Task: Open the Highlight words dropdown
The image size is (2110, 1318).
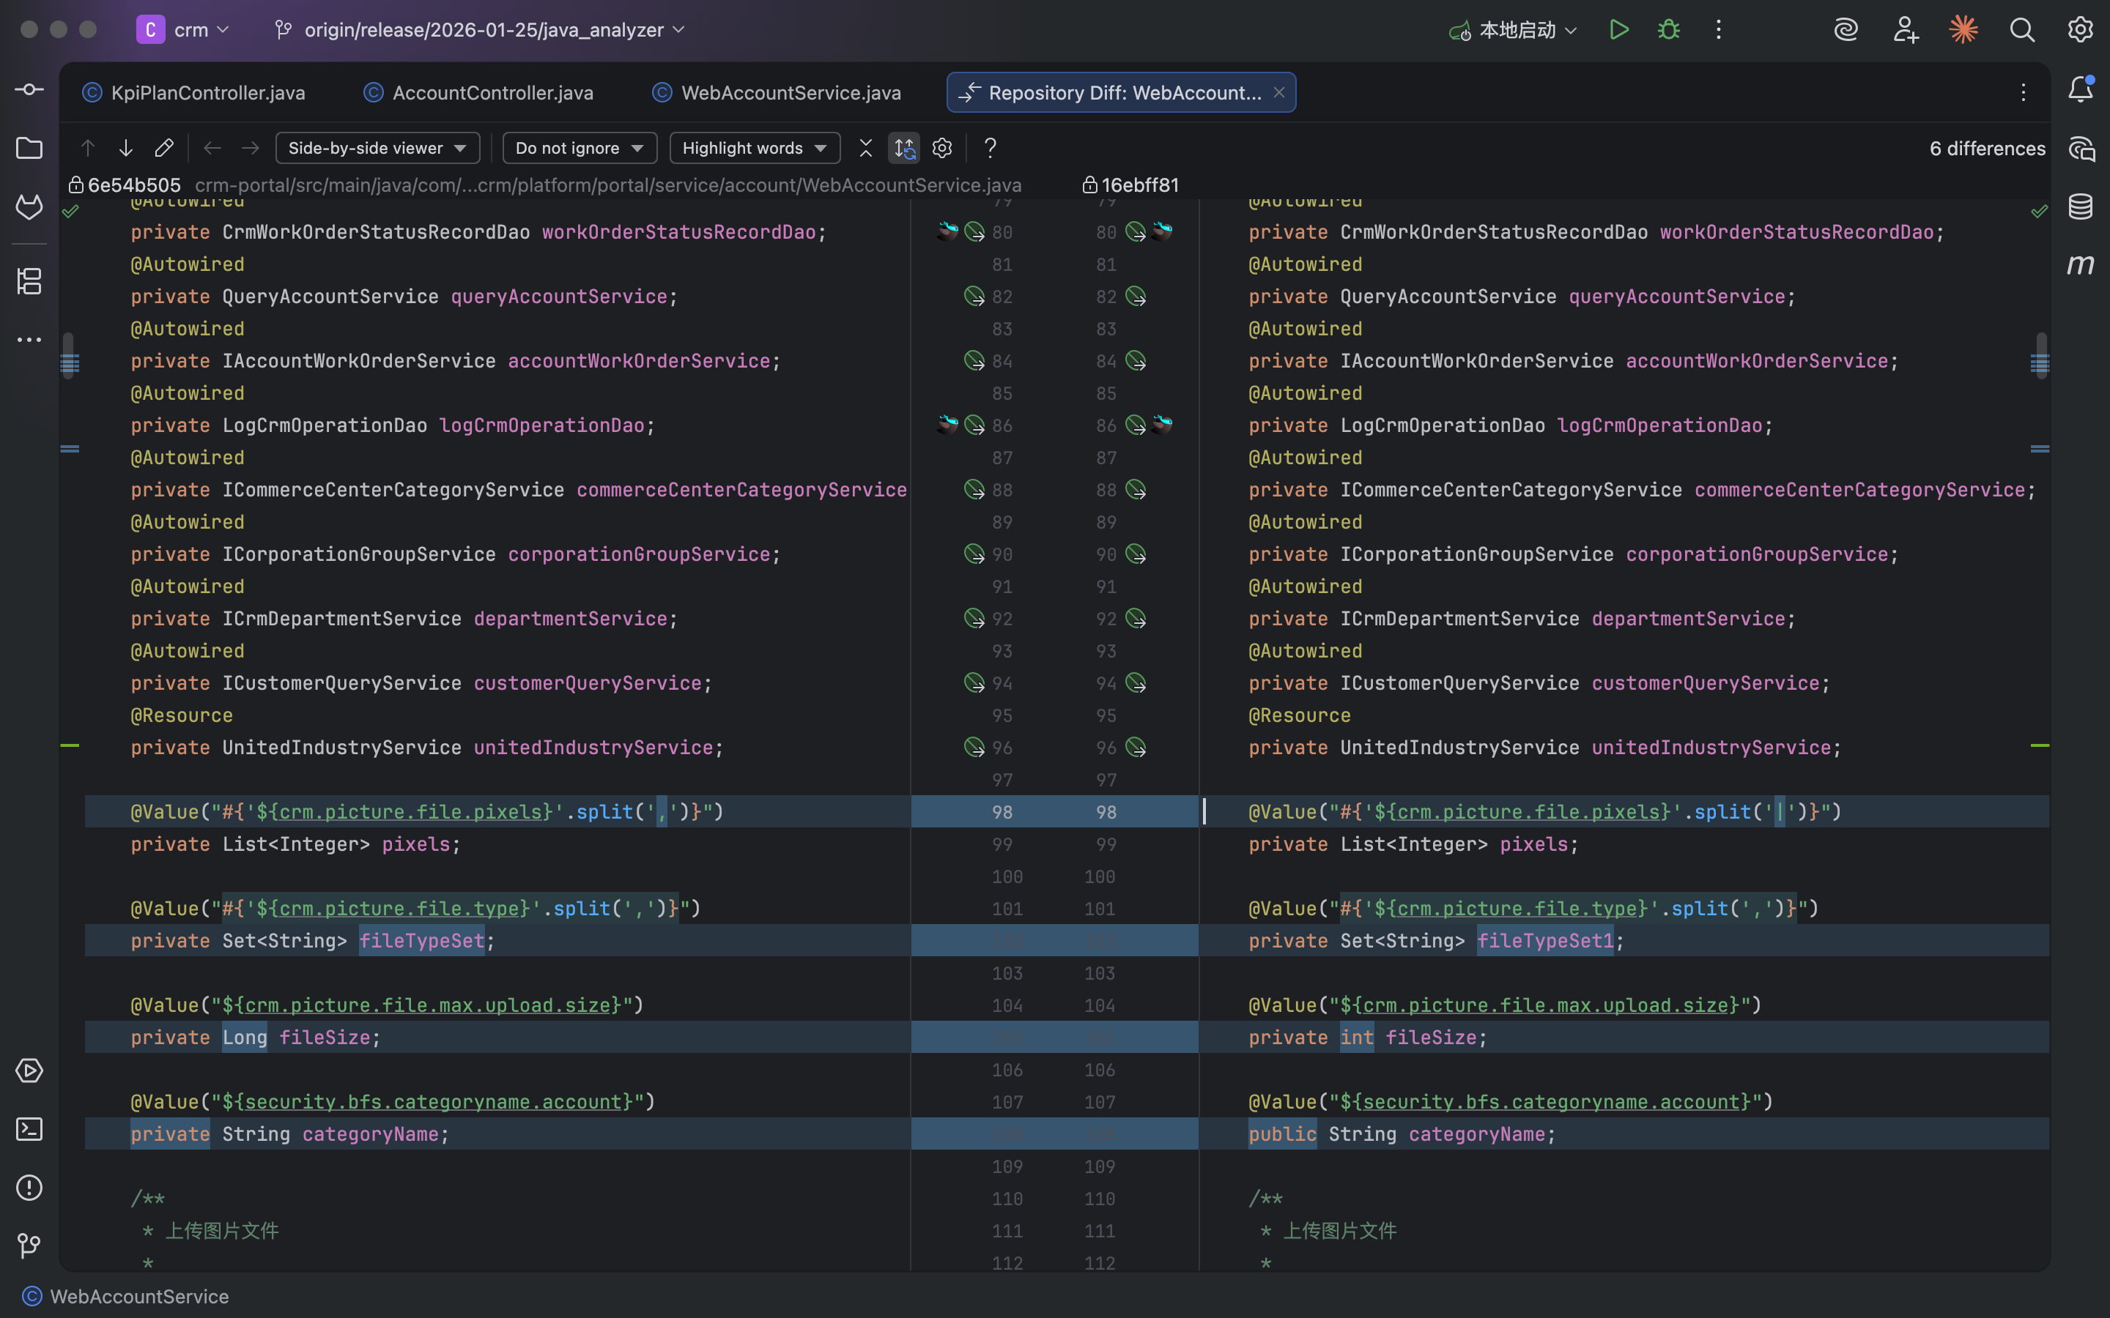Action: coord(754,148)
